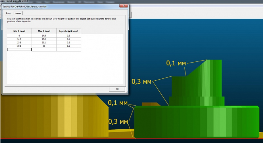The width and height of the screenshot is (263, 143).
Task: Click the 'Max Z (mm)' column header
Action: point(44,31)
